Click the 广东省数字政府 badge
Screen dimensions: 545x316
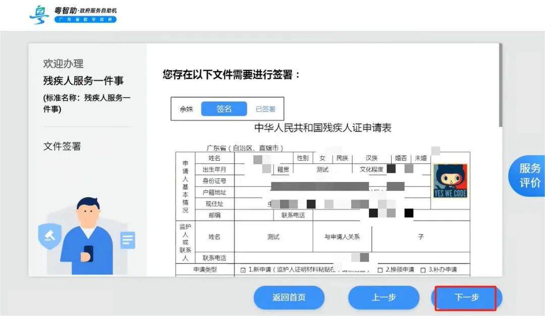(x=85, y=20)
